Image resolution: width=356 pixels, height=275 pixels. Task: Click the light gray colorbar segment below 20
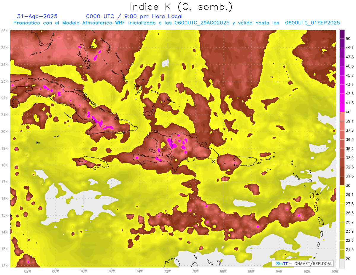pyautogui.click(x=342, y=263)
